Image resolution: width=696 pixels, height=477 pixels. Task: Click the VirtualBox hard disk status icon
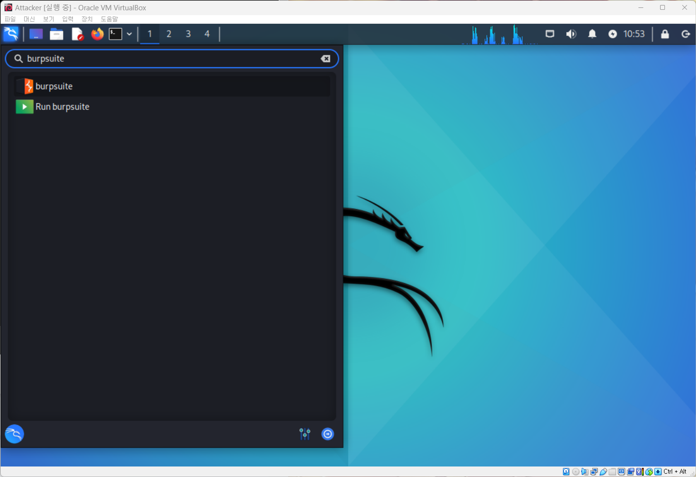point(566,471)
